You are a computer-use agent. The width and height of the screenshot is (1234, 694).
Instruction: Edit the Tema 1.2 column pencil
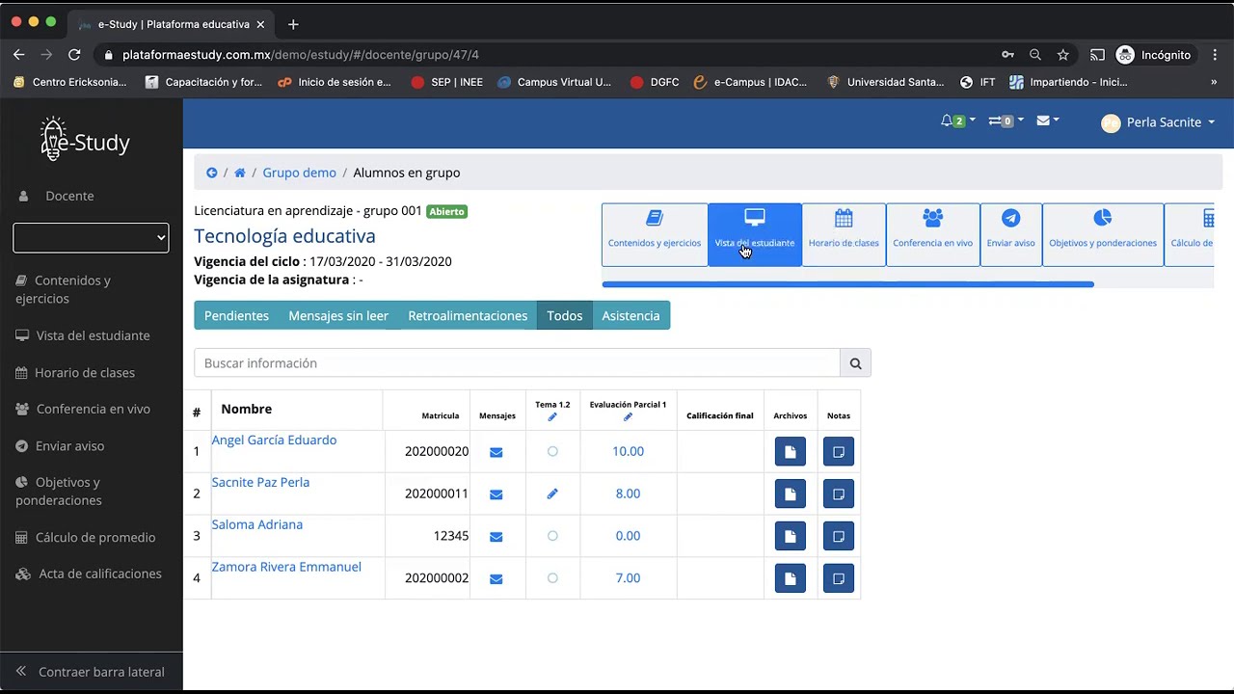pos(552,417)
